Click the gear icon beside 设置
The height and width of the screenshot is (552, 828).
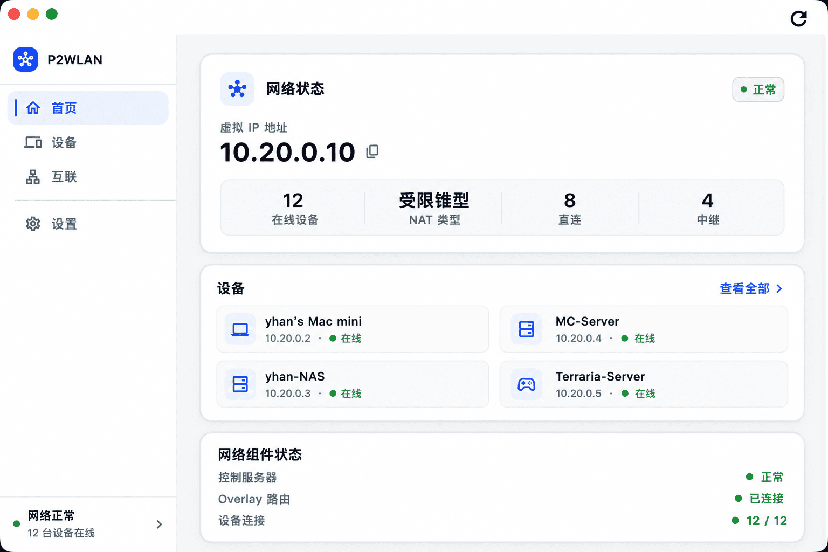click(33, 224)
